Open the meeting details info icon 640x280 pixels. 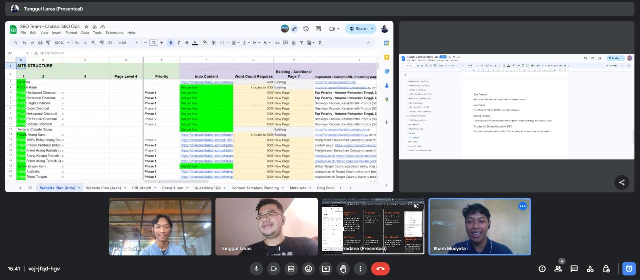pyautogui.click(x=542, y=269)
